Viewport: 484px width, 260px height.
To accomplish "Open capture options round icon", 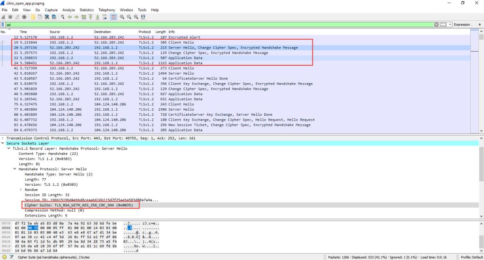I will pyautogui.click(x=24, y=17).
